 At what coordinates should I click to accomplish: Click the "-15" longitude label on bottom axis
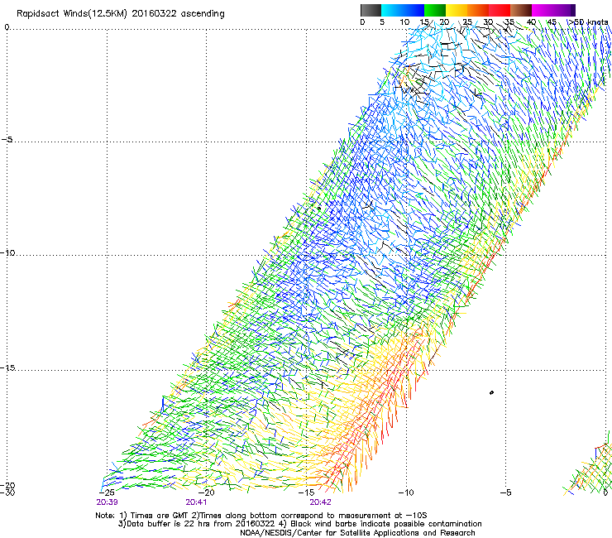(x=306, y=492)
